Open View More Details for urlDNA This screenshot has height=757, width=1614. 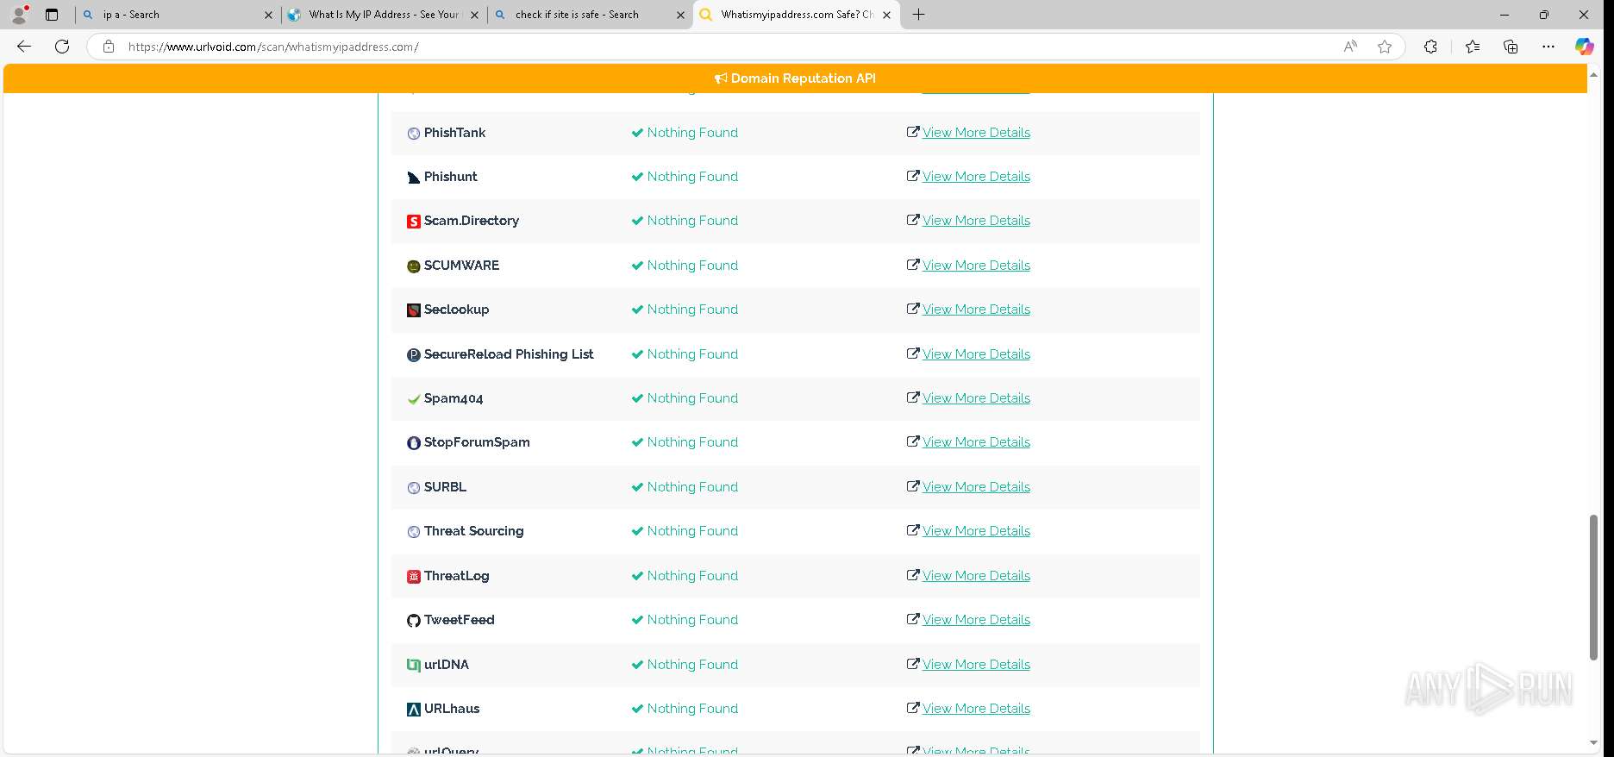pos(976,665)
